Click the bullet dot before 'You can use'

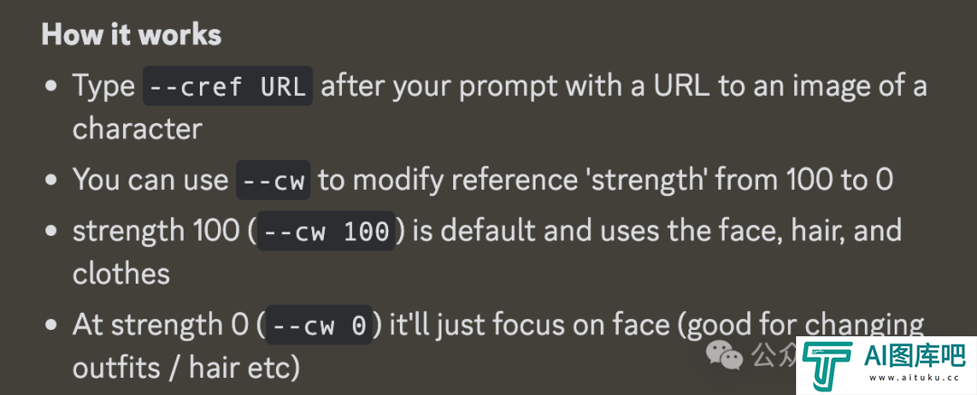click(51, 180)
